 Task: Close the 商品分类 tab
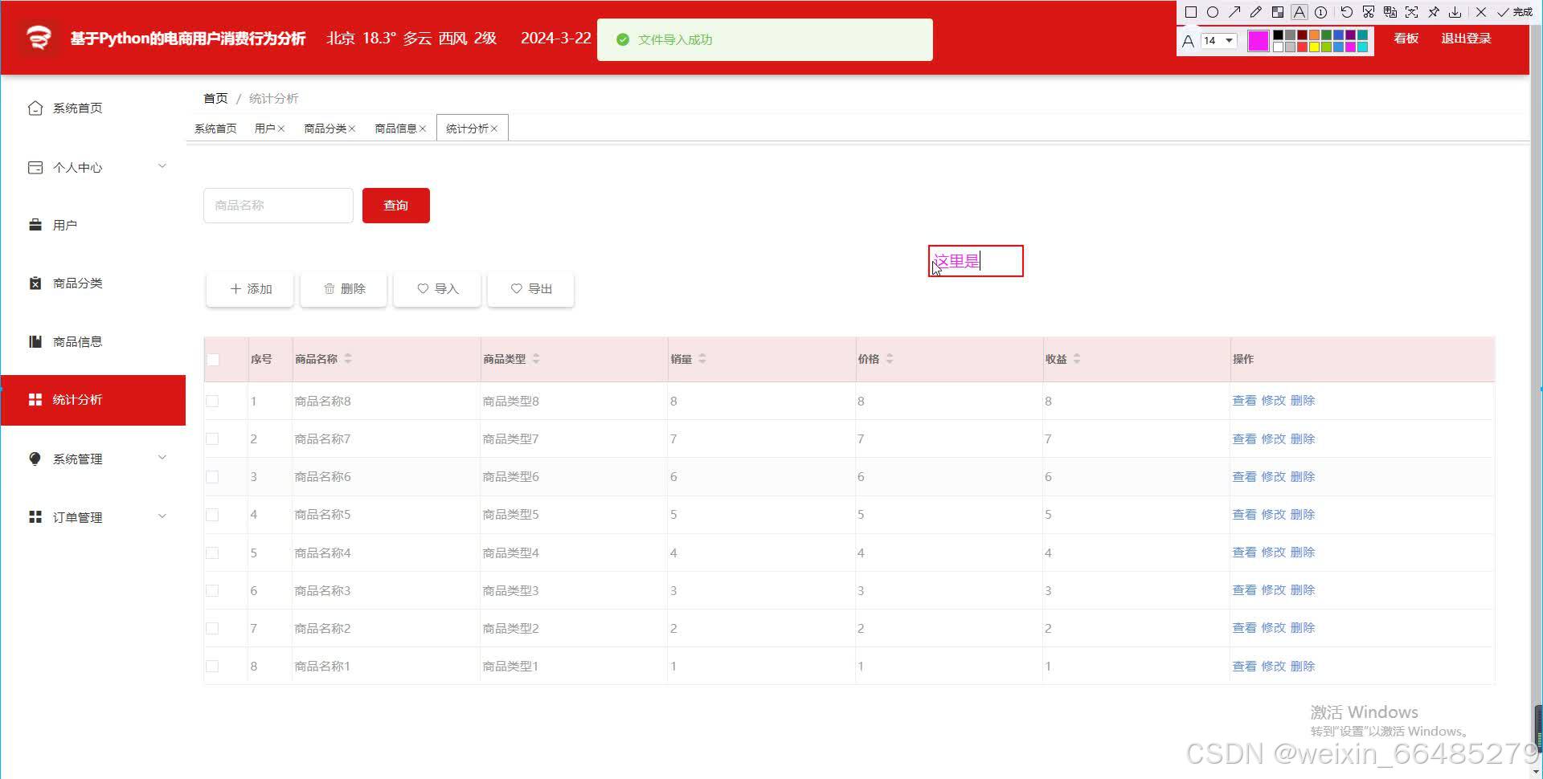pos(352,128)
